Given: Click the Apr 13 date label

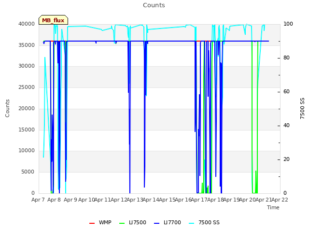Looking at the screenshot, I should (135, 200).
